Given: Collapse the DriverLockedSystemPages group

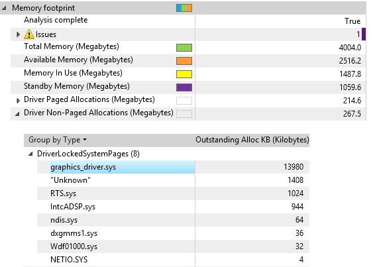Looking at the screenshot, I should 30,154.
